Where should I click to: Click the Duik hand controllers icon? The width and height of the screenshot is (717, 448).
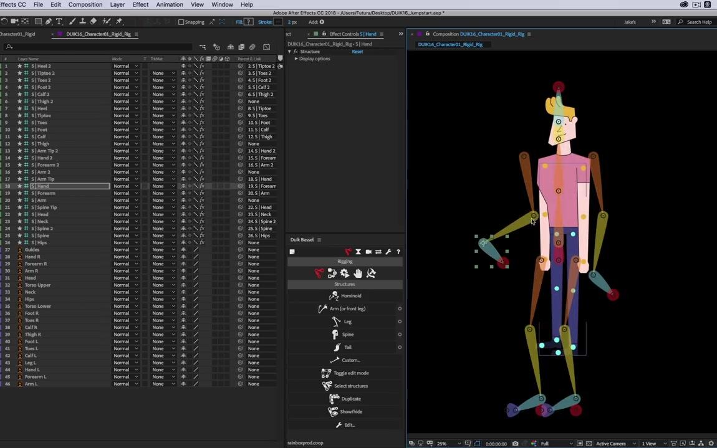tap(358, 274)
